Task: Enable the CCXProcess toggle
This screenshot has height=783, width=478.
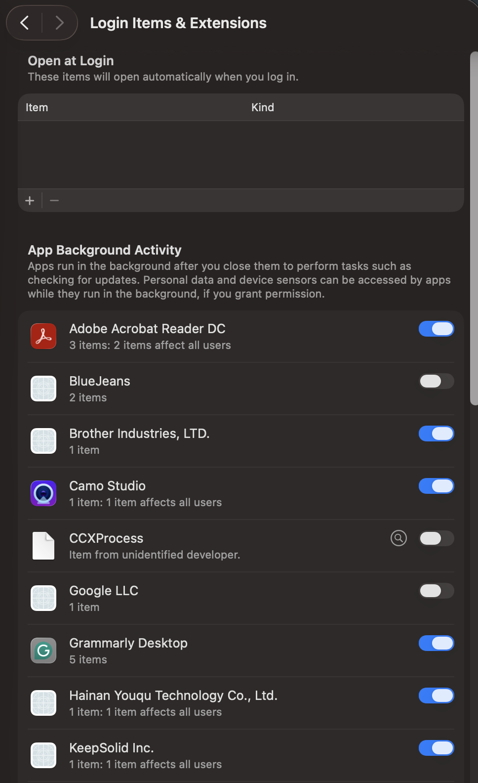Action: tap(437, 538)
